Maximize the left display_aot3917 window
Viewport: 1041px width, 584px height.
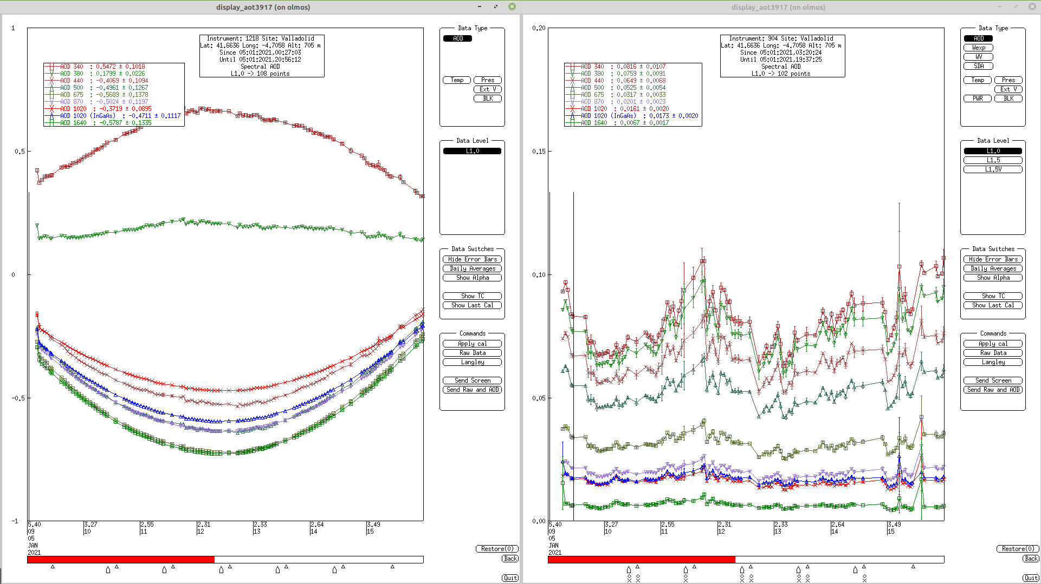tap(496, 6)
